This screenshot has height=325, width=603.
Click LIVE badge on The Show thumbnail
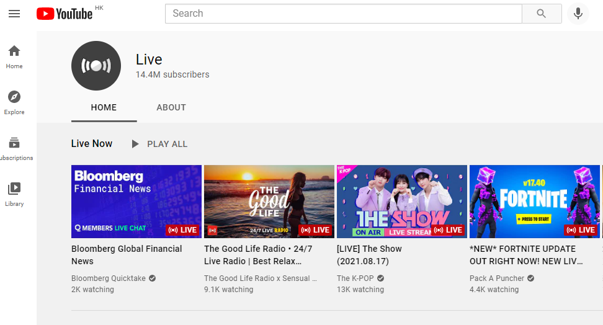(x=448, y=230)
